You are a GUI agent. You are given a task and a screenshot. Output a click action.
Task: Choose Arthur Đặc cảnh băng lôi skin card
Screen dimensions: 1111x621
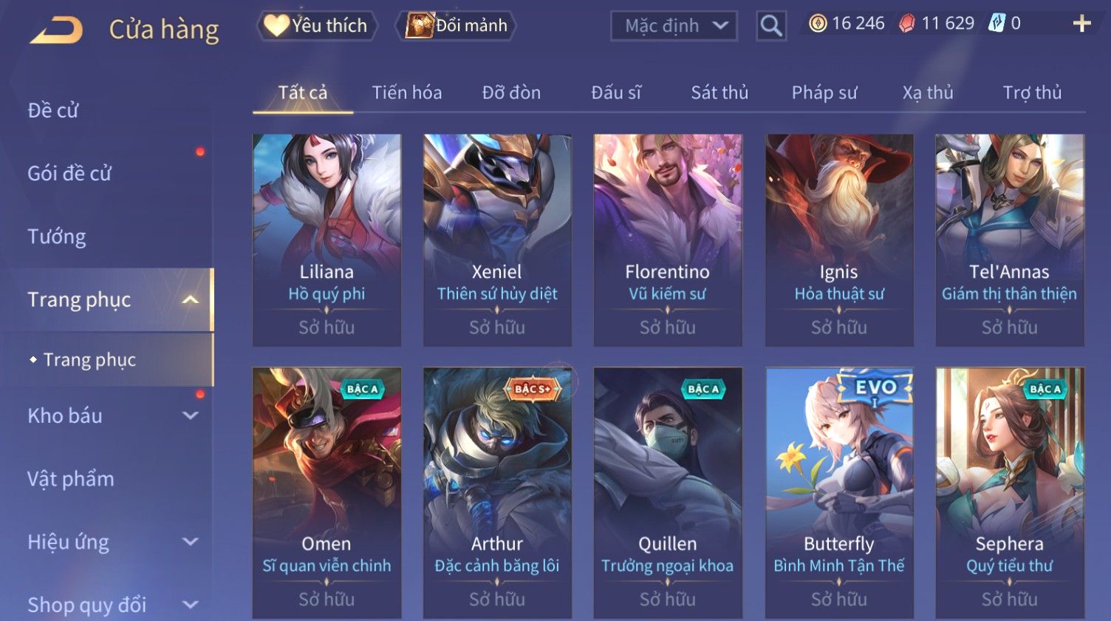pyautogui.click(x=497, y=492)
